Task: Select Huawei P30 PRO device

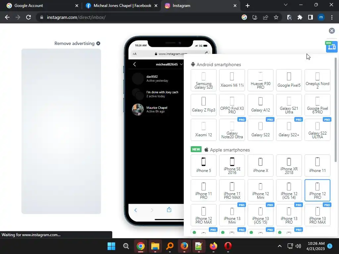Action: [x=261, y=80]
